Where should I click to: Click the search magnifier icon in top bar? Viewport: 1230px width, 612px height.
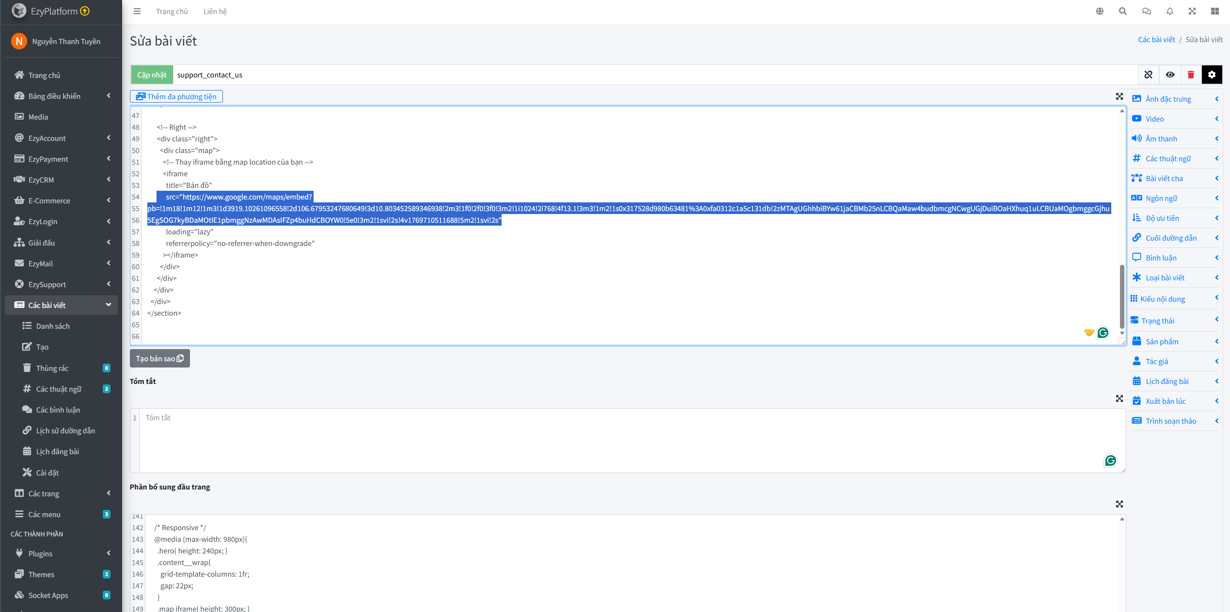point(1122,11)
